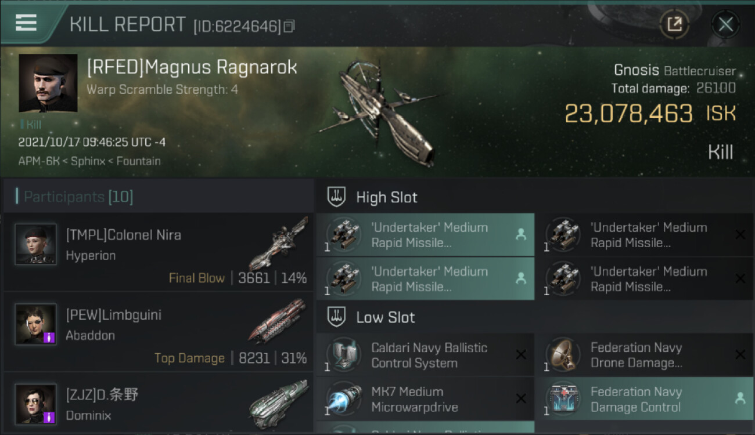Open Magnus Ragnarok's portrait
755x435 pixels.
[48, 83]
